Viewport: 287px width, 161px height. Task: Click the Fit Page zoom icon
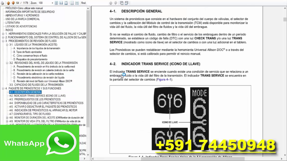click(56, 3)
